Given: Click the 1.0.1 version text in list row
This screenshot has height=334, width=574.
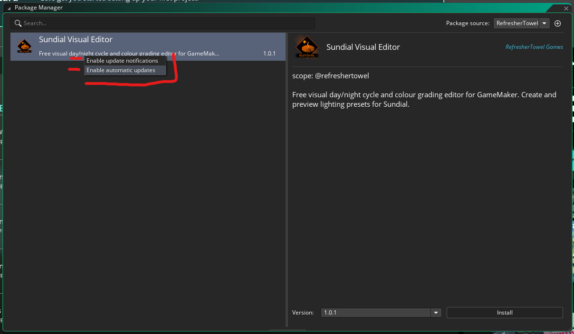Looking at the screenshot, I should pos(269,54).
